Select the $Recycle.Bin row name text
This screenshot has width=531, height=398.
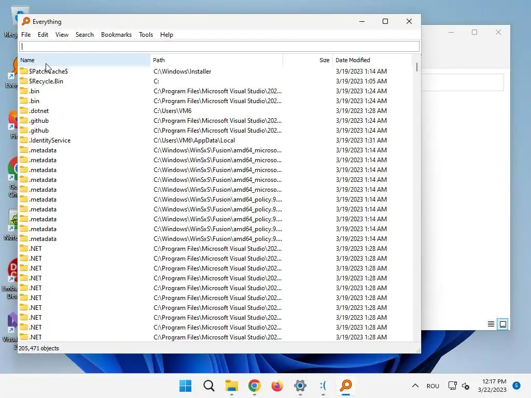point(46,81)
